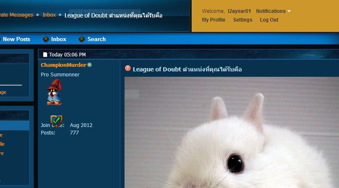
Task: Open New Posts in navbar
Action: [x=16, y=39]
